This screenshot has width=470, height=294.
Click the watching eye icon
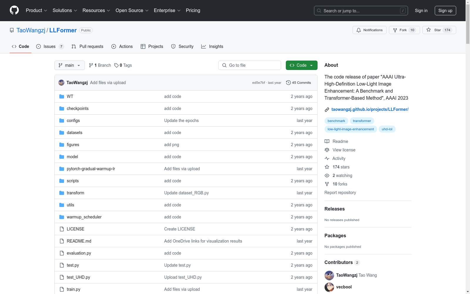pyautogui.click(x=327, y=176)
